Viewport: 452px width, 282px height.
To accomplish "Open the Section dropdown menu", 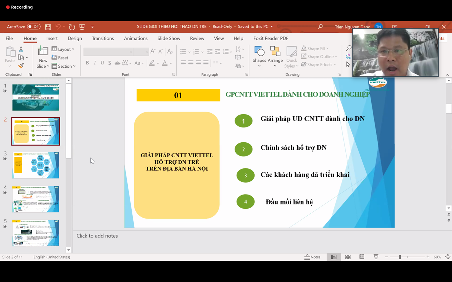I will [64, 66].
